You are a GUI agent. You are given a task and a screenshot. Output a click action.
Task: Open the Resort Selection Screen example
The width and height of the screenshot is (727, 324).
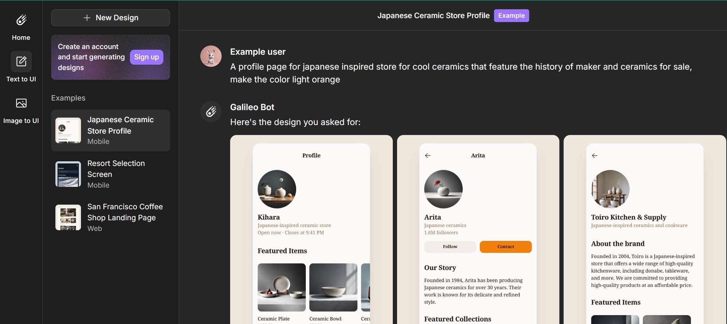pyautogui.click(x=110, y=174)
